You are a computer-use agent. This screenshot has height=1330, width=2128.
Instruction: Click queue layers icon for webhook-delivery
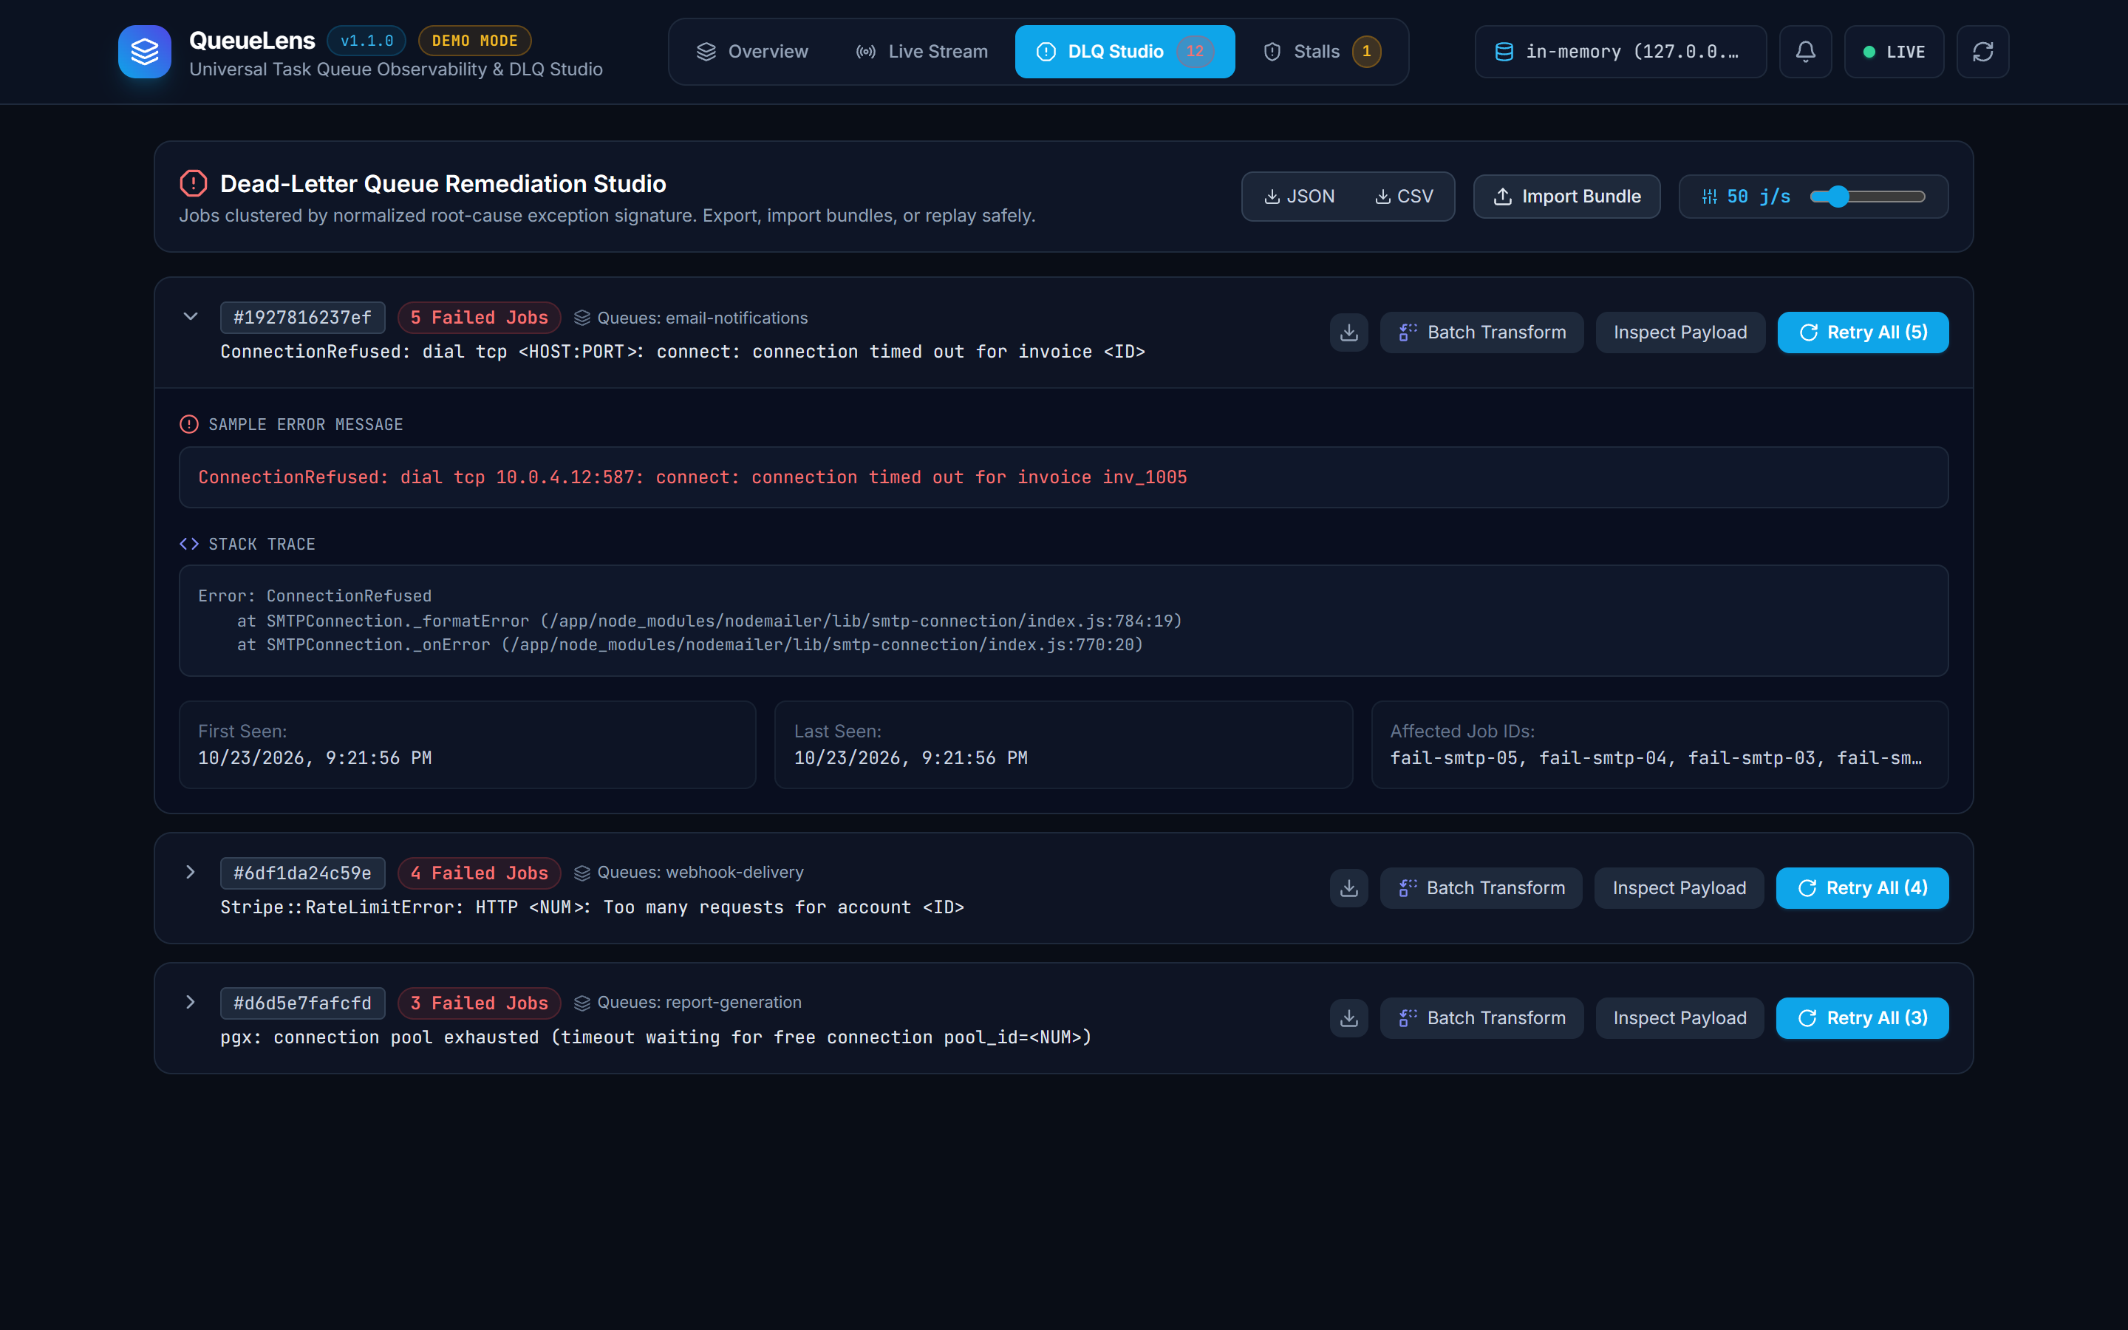coord(582,873)
